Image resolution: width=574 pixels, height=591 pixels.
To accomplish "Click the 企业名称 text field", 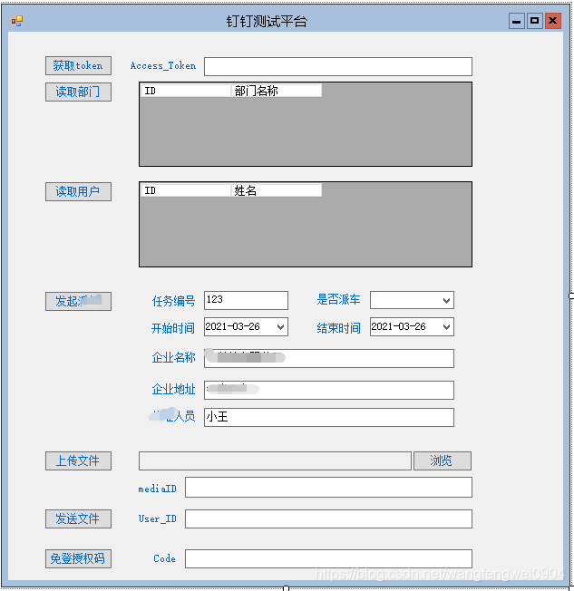I will click(329, 358).
